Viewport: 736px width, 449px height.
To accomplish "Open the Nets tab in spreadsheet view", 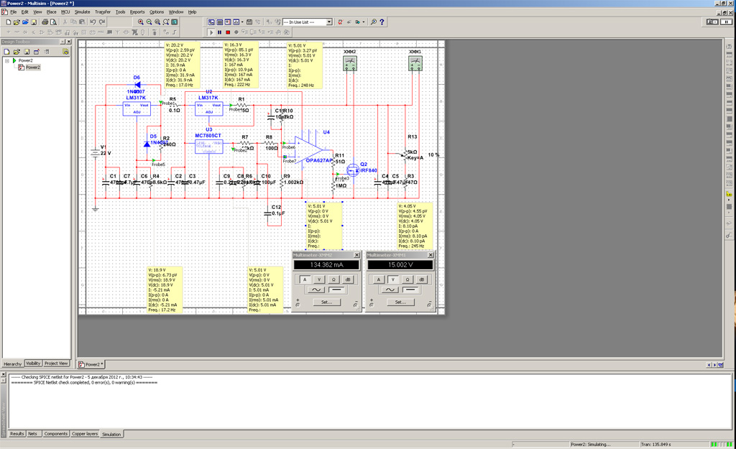I will click(x=32, y=434).
